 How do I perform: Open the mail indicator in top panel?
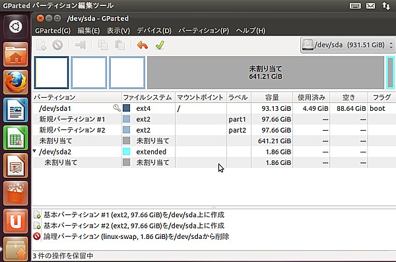[x=370, y=5]
